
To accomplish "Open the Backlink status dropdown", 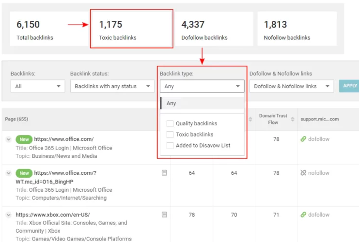I will (x=112, y=86).
